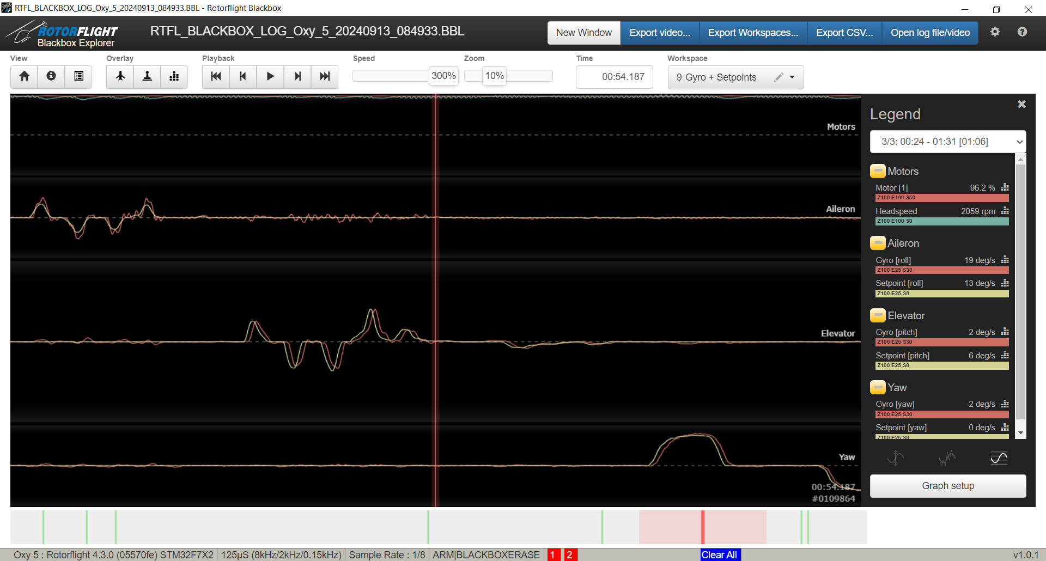
Task: Skip to the end of the log
Action: point(325,77)
